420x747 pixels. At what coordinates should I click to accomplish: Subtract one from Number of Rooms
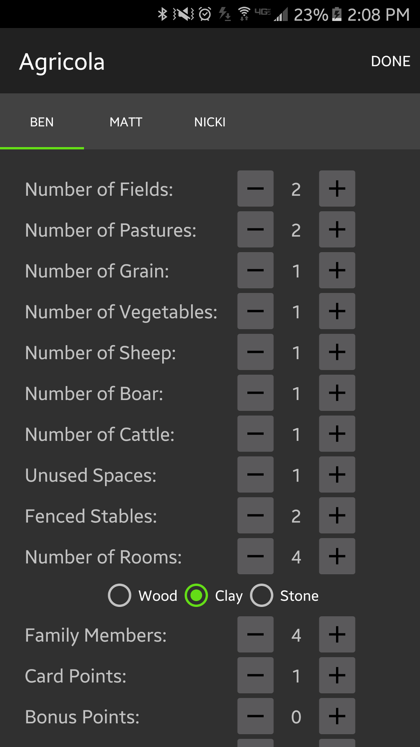[255, 556]
